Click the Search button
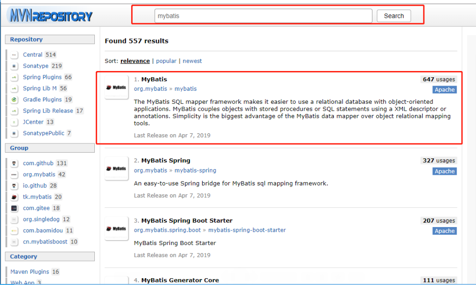Viewport: 476px width, 285px height. click(394, 16)
